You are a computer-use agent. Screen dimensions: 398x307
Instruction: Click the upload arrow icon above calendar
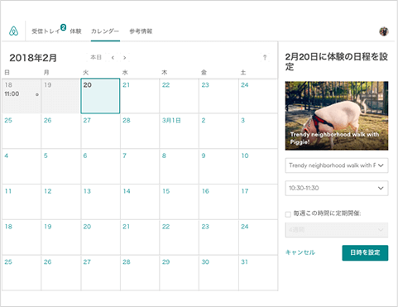[x=265, y=57]
